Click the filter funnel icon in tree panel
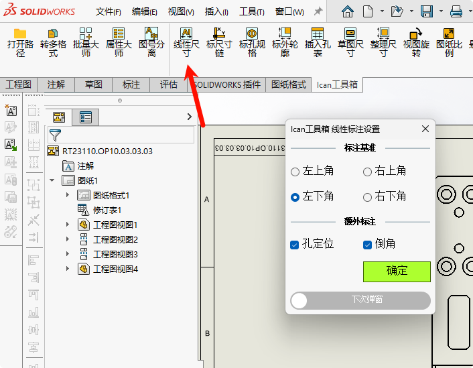473x368 pixels. click(56, 135)
